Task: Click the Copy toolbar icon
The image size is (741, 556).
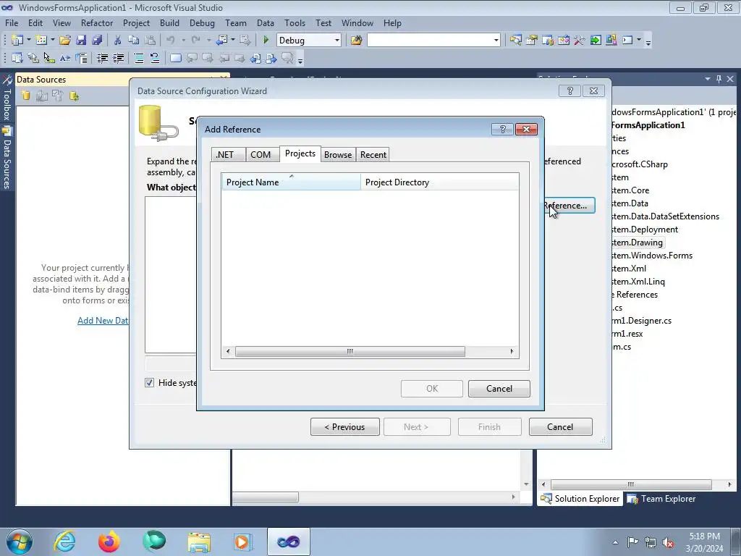Action: pyautogui.click(x=134, y=41)
